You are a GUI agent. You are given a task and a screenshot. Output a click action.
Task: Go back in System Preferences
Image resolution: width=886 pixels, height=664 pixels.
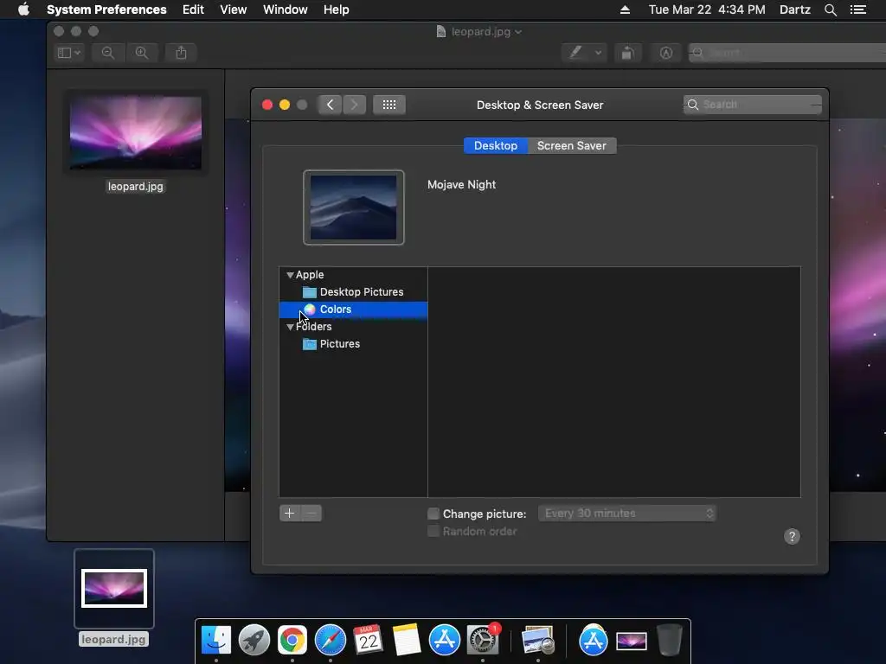[x=330, y=105]
